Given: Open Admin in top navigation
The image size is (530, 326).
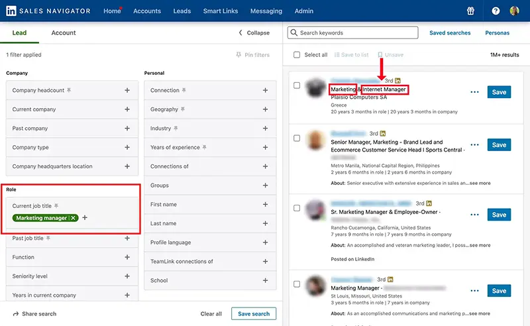Looking at the screenshot, I should click(304, 11).
